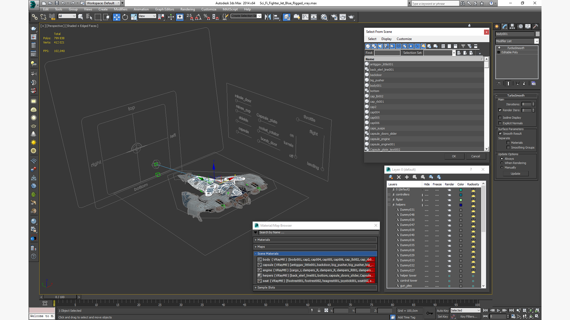Select the Link tool in main toolbar

pos(35,17)
